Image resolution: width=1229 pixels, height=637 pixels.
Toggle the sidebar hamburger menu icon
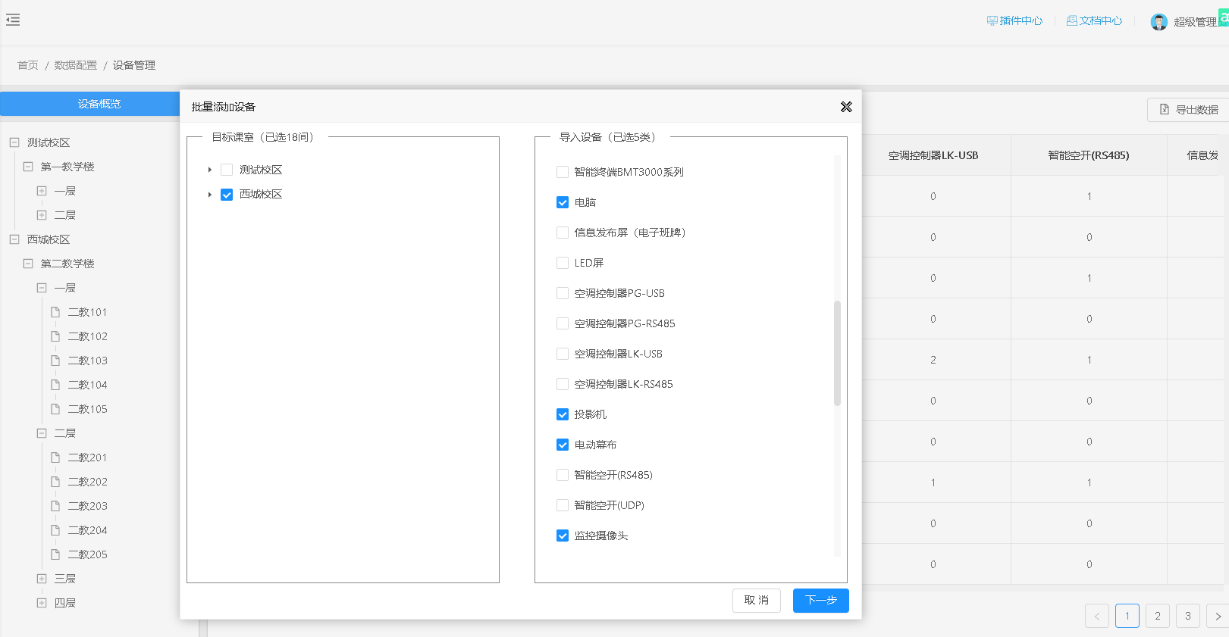point(13,20)
